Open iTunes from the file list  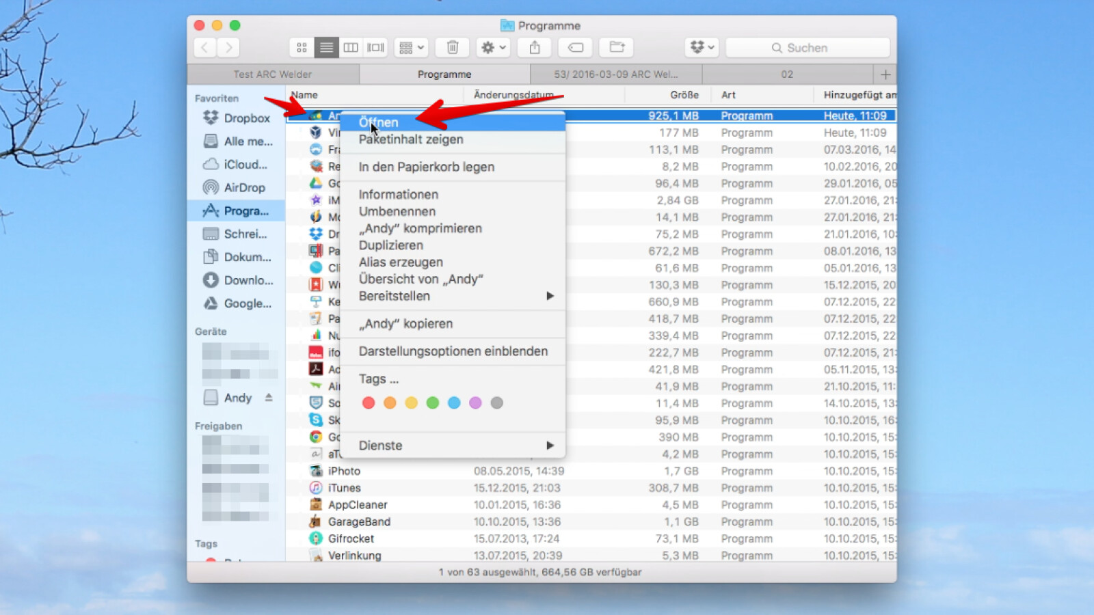click(343, 487)
